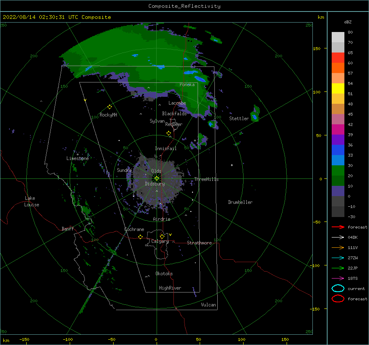Viewport: 369px width, 345px height.
Task: Click the dBZ legend heading
Action: [348, 22]
